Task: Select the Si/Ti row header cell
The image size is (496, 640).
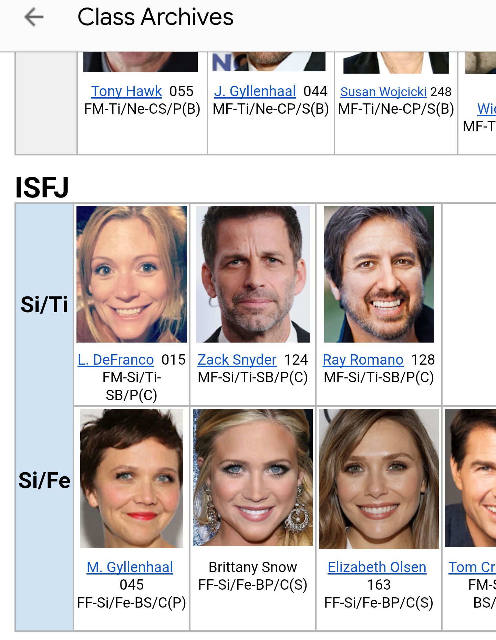Action: click(44, 305)
